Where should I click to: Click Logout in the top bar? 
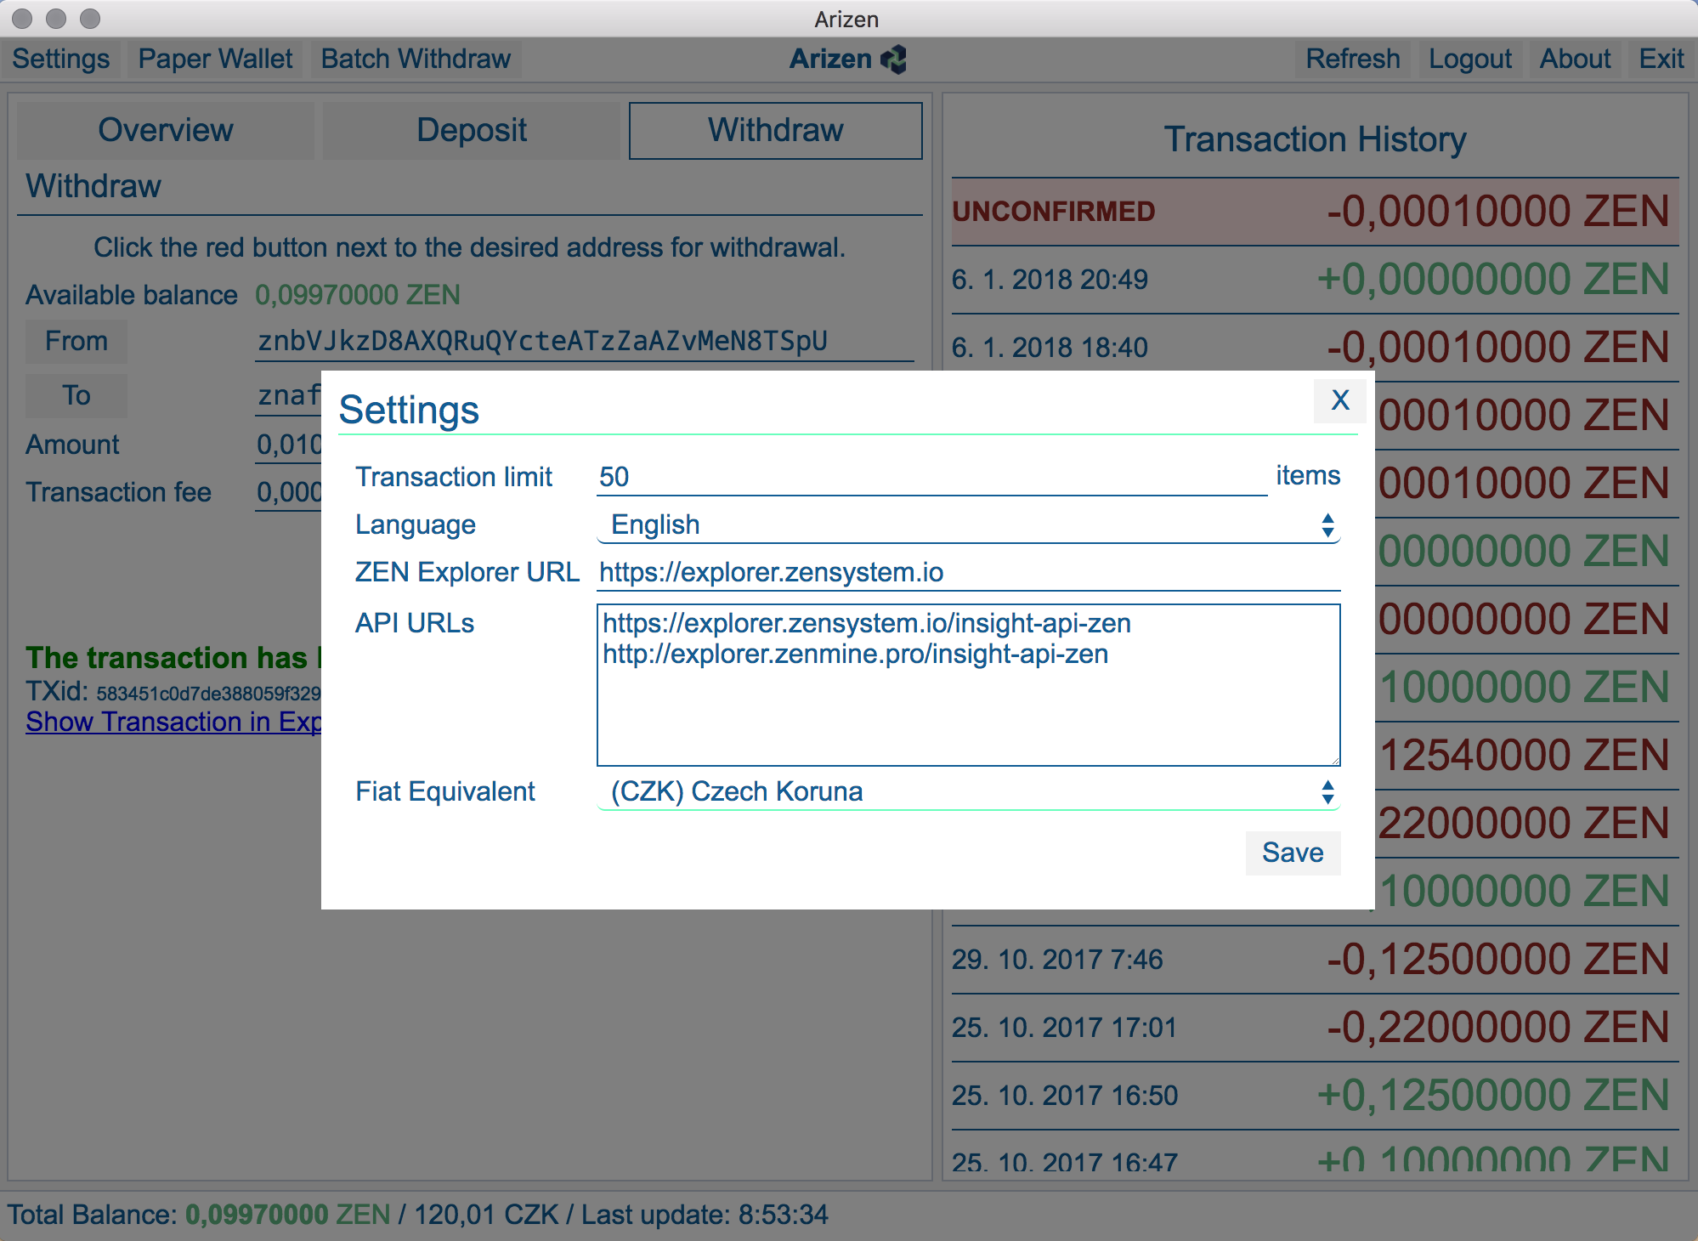tap(1469, 59)
